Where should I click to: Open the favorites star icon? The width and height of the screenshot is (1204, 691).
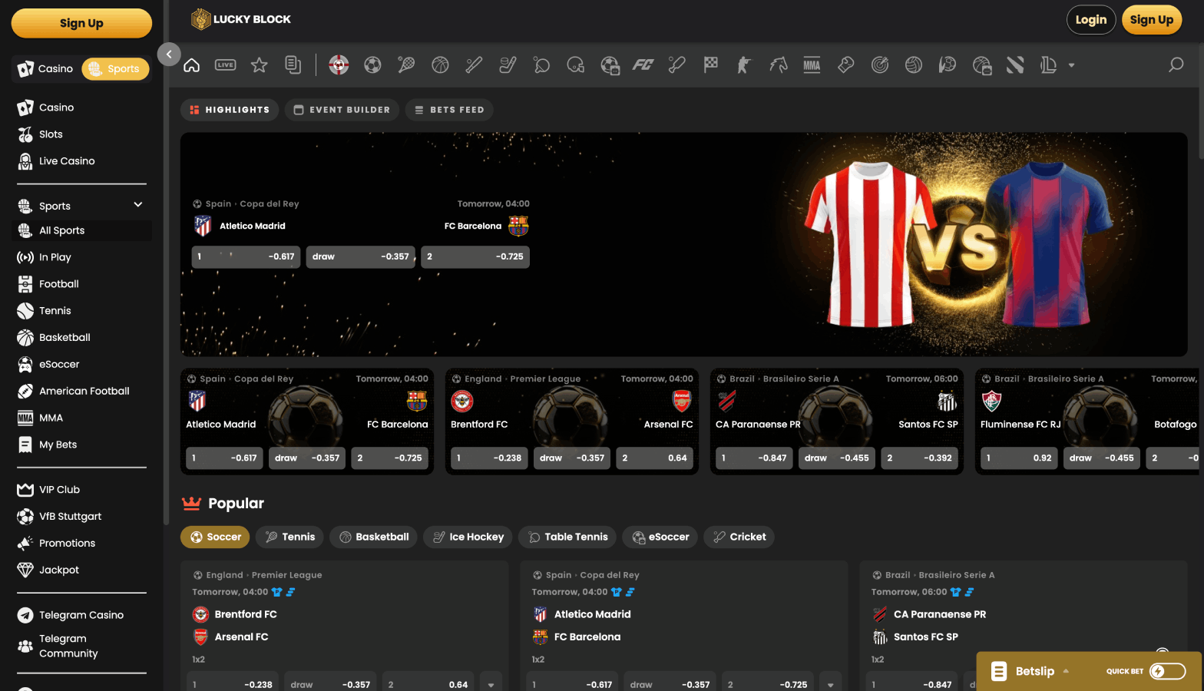tap(260, 65)
